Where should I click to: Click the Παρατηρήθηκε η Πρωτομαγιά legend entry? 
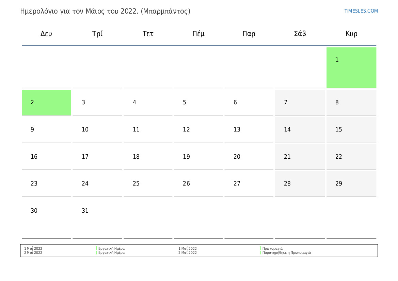coord(286,252)
